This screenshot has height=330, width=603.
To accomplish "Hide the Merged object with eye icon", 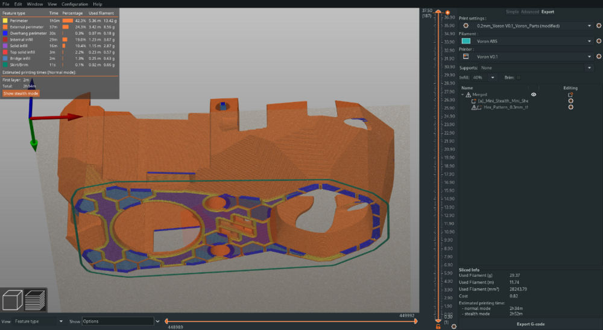I will tap(534, 95).
